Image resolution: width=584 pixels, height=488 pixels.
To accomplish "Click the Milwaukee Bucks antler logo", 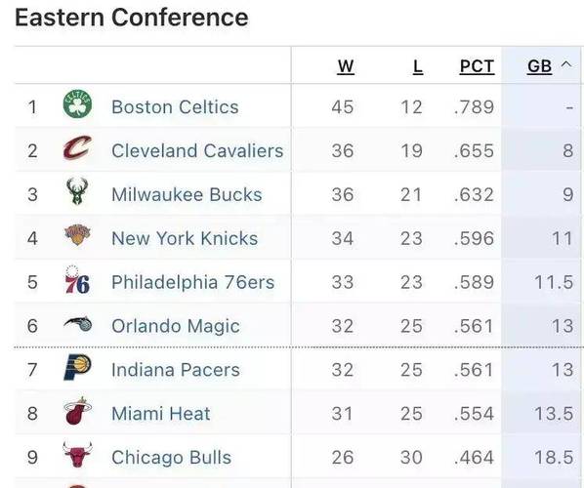I will (x=77, y=191).
